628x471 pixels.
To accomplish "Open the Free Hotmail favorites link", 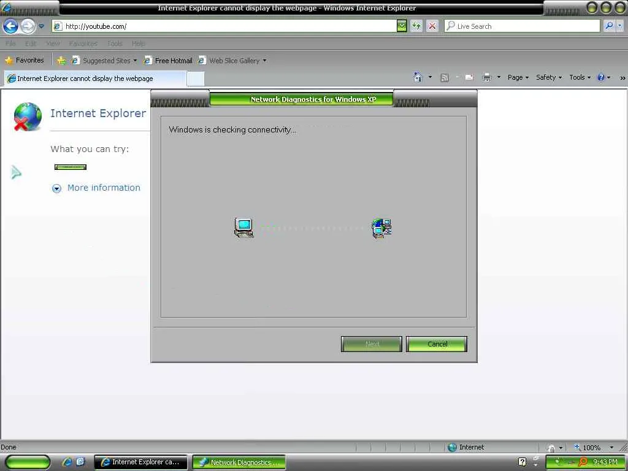I will (x=168, y=61).
